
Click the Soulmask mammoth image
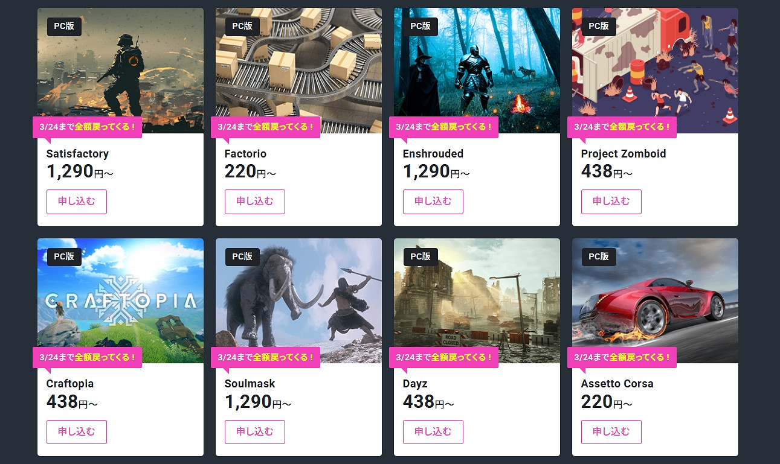(x=298, y=296)
